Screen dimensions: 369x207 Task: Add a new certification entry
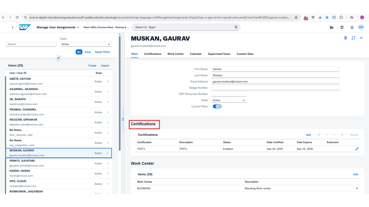(308, 135)
